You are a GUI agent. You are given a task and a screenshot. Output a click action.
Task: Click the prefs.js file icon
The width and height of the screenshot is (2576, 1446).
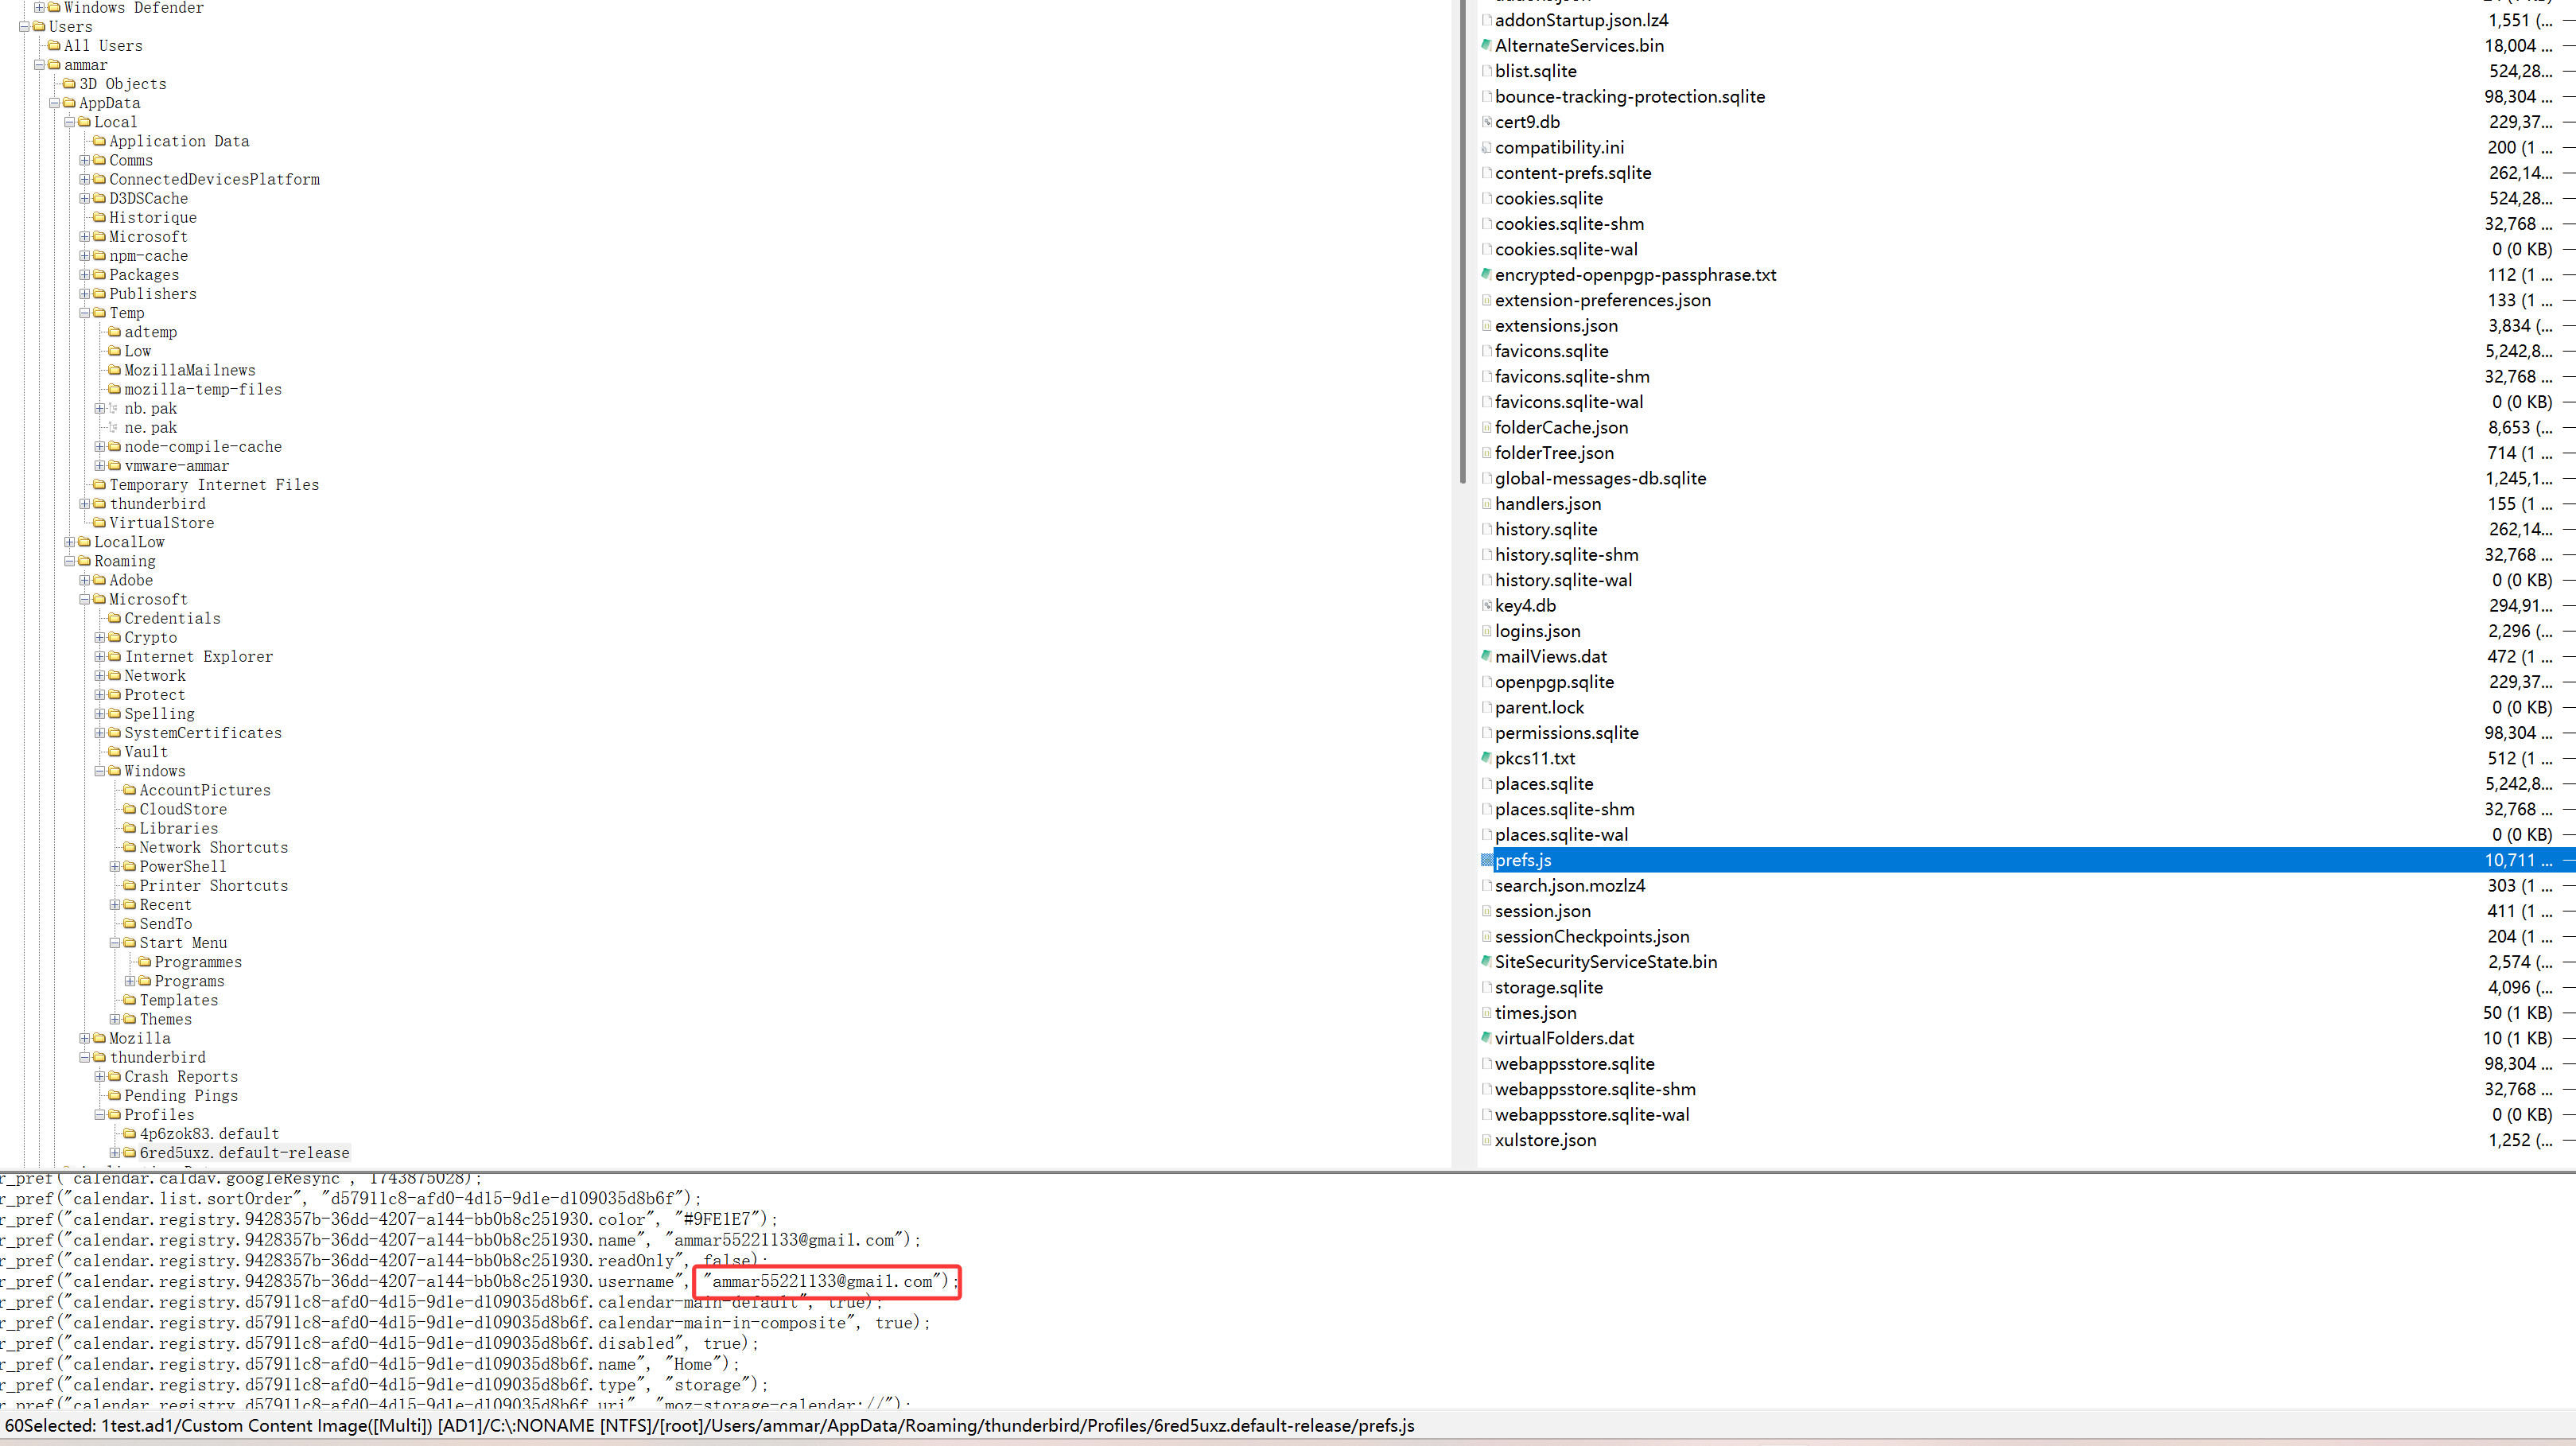1486,860
